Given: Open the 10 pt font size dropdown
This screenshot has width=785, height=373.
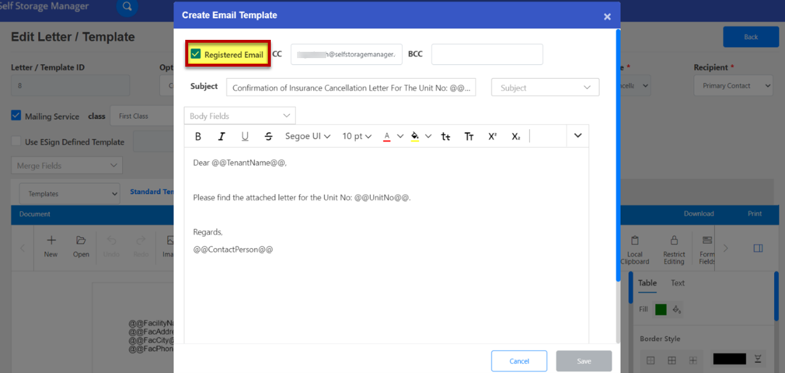Looking at the screenshot, I should tap(357, 137).
